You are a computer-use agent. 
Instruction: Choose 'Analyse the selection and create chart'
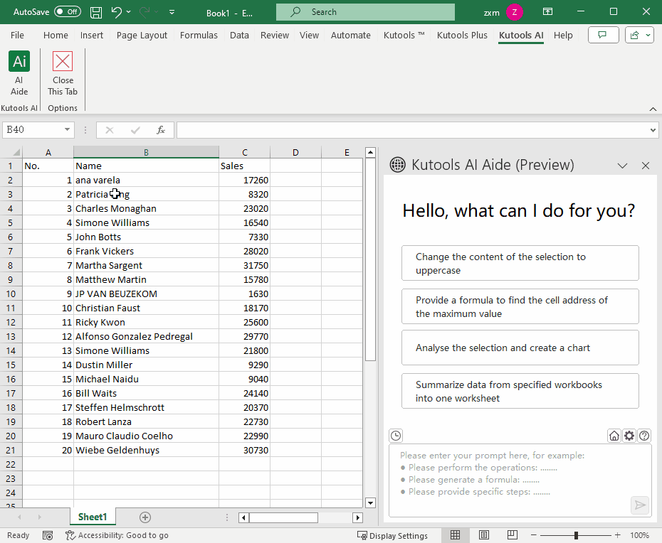pos(520,348)
